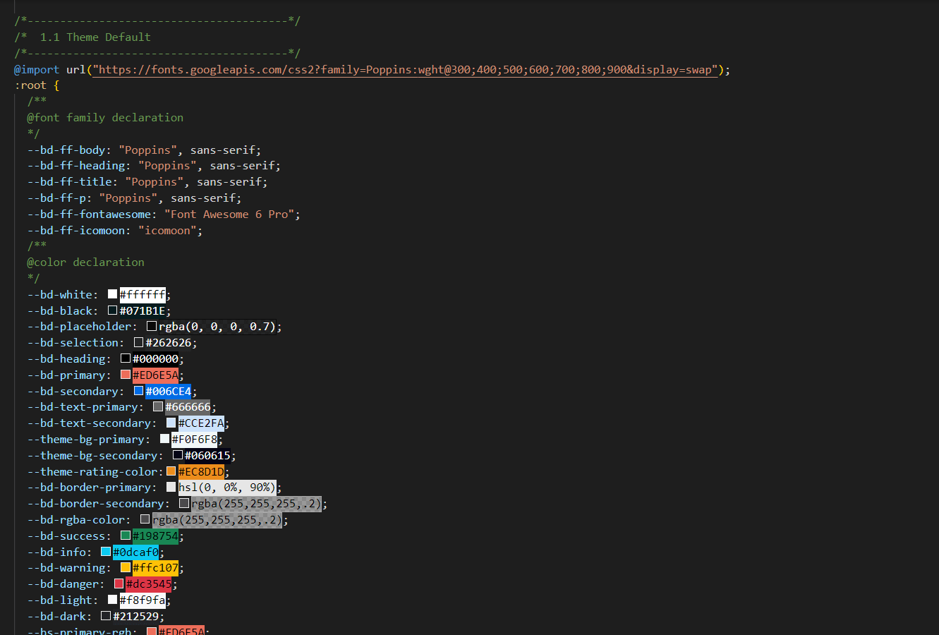Viewport: 939px width, 635px height.
Task: Click the --bd-dark #212529 swatch
Action: coord(106,616)
